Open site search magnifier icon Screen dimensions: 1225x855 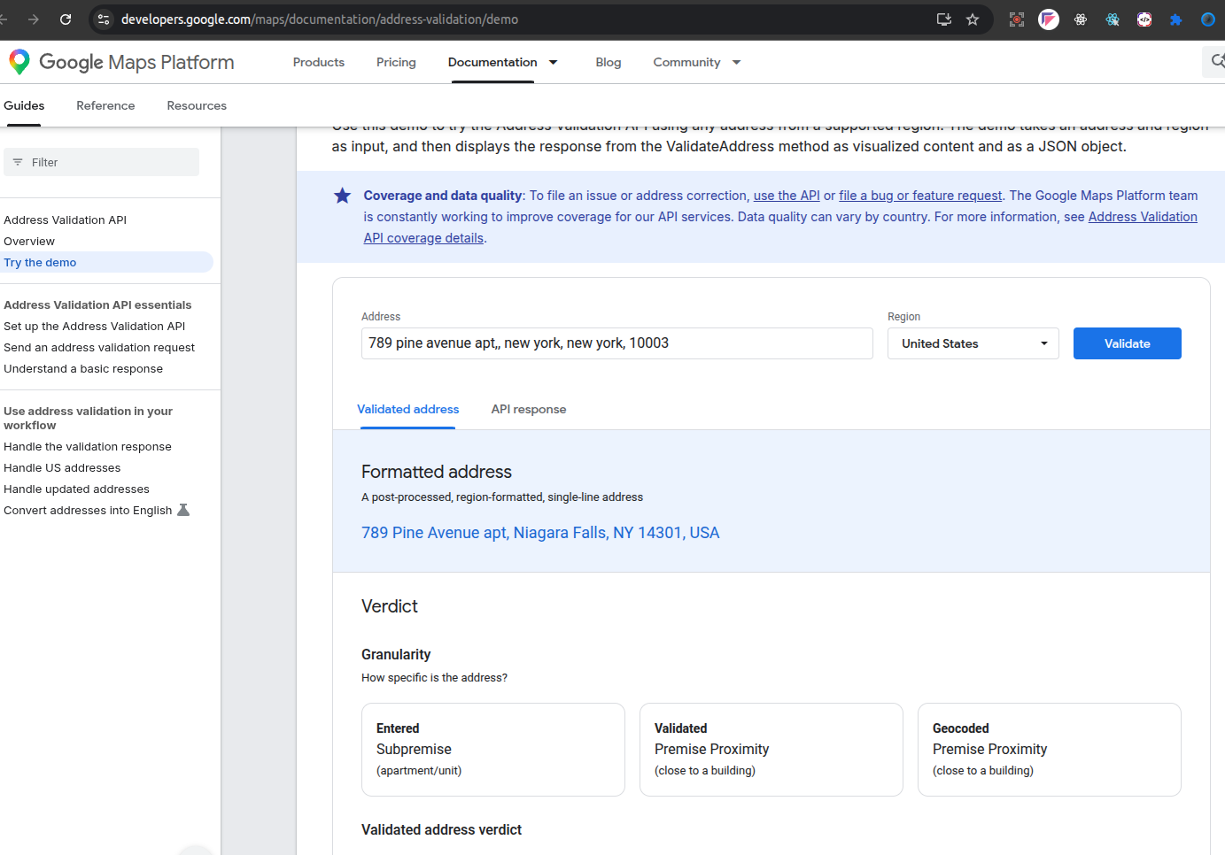point(1218,61)
